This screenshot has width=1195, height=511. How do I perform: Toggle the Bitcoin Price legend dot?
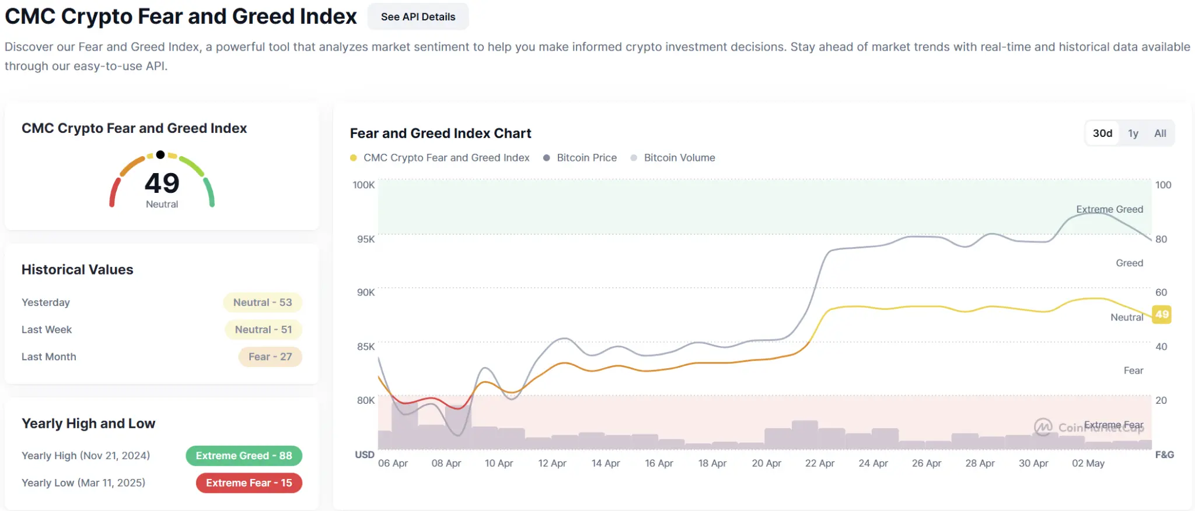(x=547, y=158)
